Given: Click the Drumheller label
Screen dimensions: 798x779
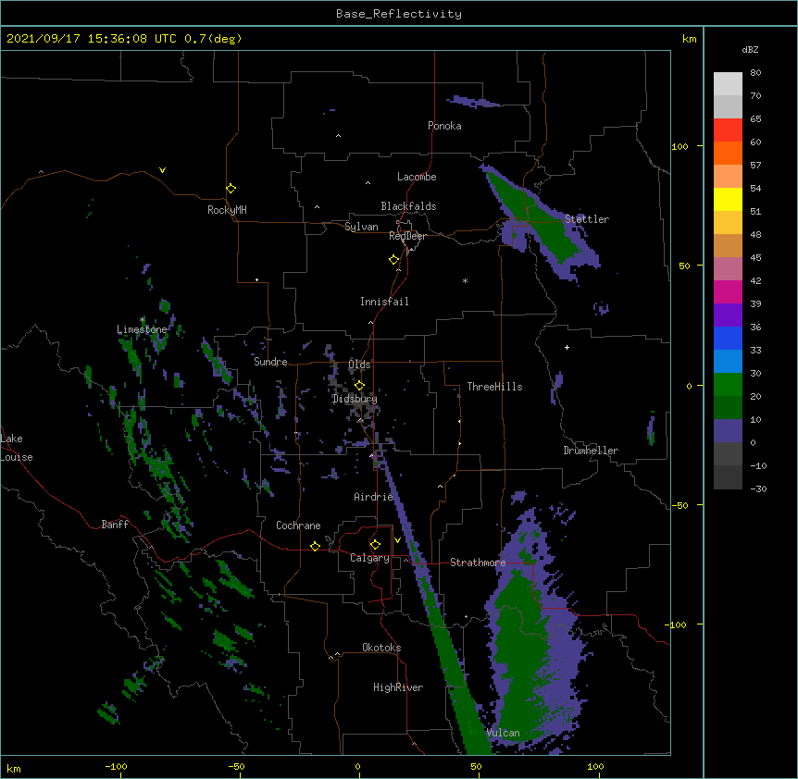Looking at the screenshot, I should point(591,451).
